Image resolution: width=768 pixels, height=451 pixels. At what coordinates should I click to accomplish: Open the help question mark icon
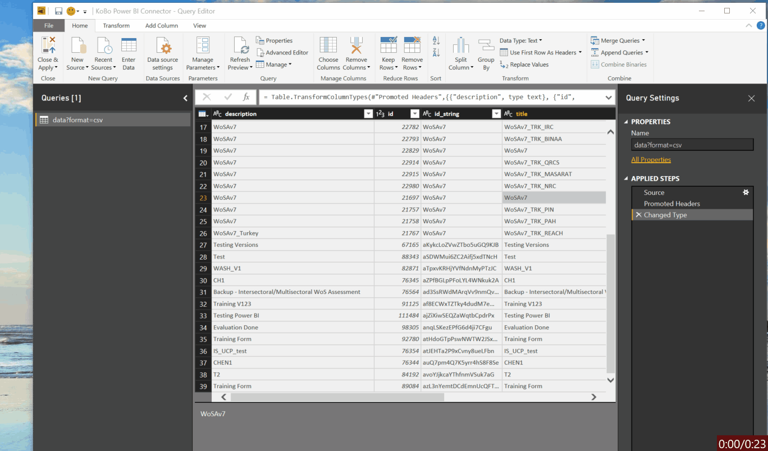[761, 25]
